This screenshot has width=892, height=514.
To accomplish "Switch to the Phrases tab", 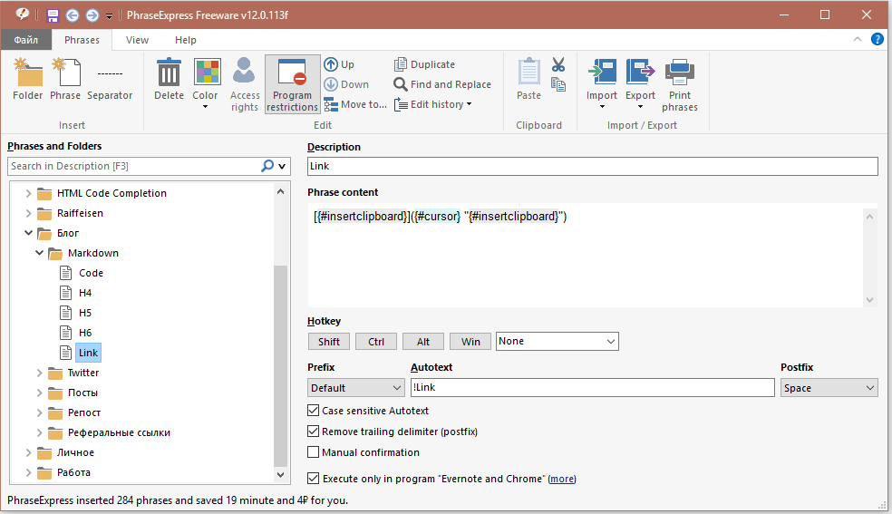I will 82,40.
